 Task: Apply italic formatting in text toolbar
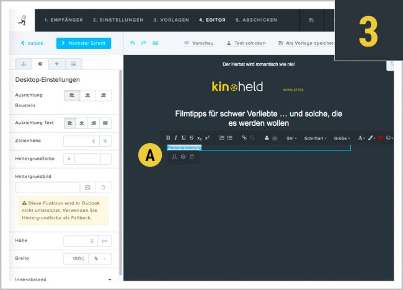pyautogui.click(x=175, y=138)
